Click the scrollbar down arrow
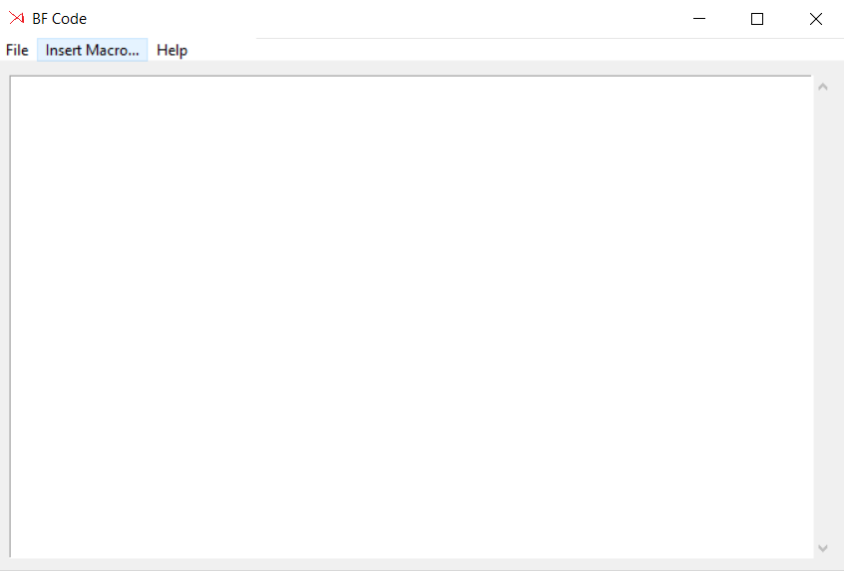Screen dimensions: 844x571 pyautogui.click(x=822, y=548)
